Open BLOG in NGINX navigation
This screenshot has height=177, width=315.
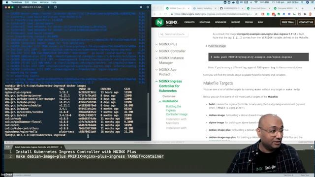260,22
